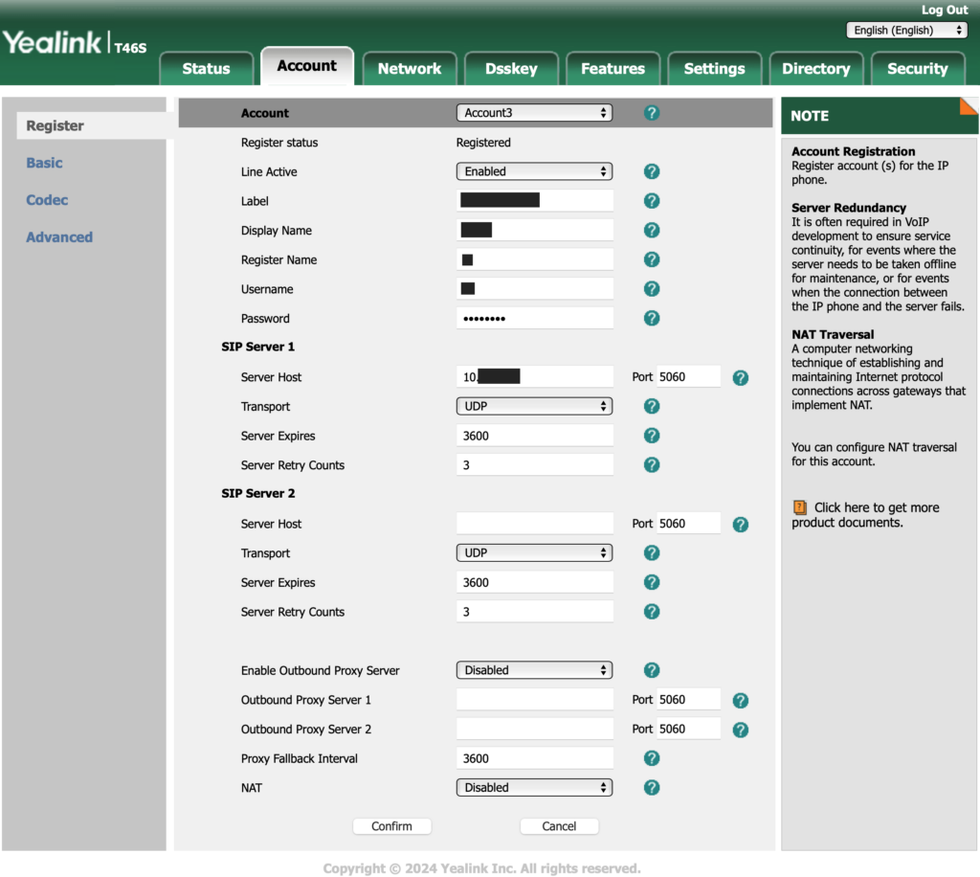Screen dimensions: 980x877
Task: Click help icon for SIP Server 2 Retry Counts
Action: tap(651, 612)
